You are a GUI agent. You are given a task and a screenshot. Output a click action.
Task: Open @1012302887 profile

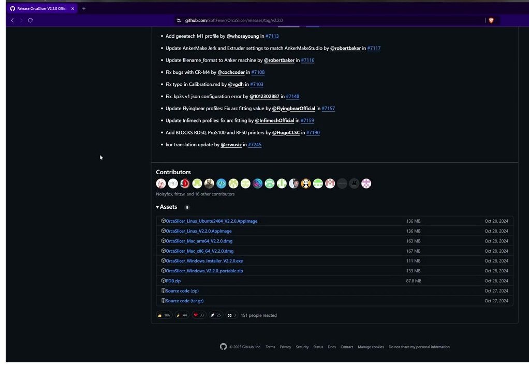(x=264, y=96)
